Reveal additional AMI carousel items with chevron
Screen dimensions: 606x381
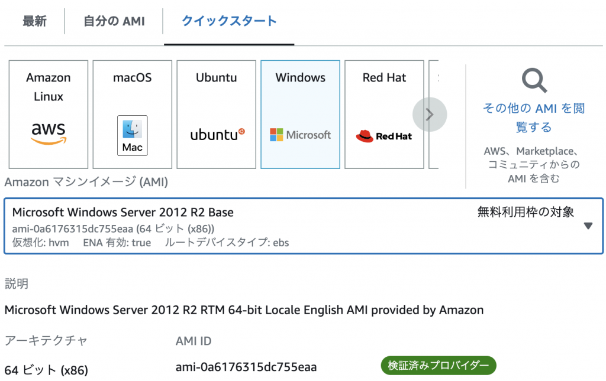pyautogui.click(x=430, y=114)
